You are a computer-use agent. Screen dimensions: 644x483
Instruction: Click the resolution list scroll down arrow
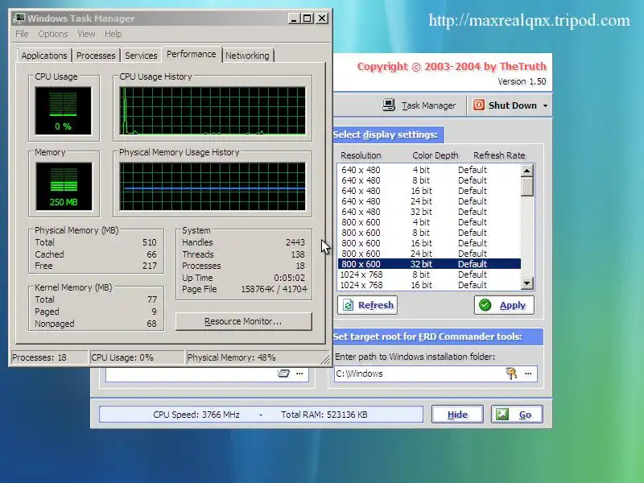pyautogui.click(x=527, y=283)
